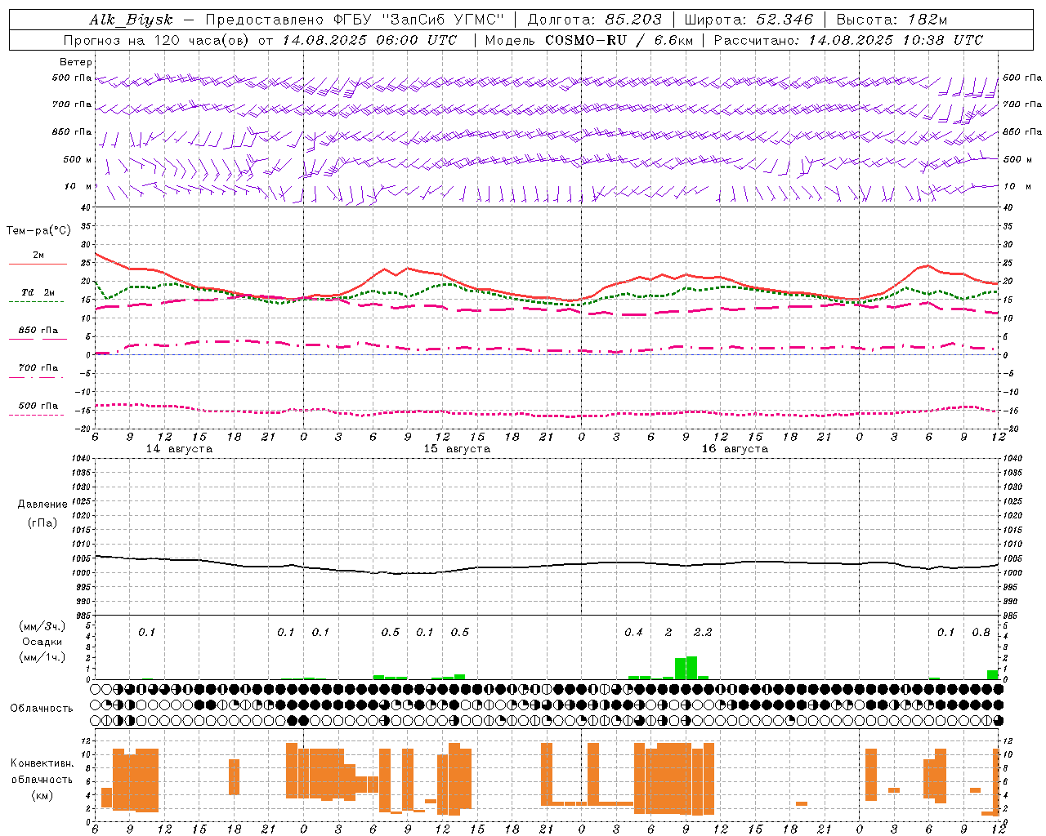Screen dimensions: 1046x836
Task: Click the forecast start "14.08.2025 06:00 UTC"
Action: [x=369, y=40]
